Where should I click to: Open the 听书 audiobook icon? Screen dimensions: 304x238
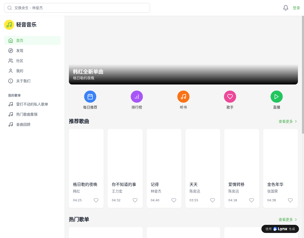click(x=183, y=97)
